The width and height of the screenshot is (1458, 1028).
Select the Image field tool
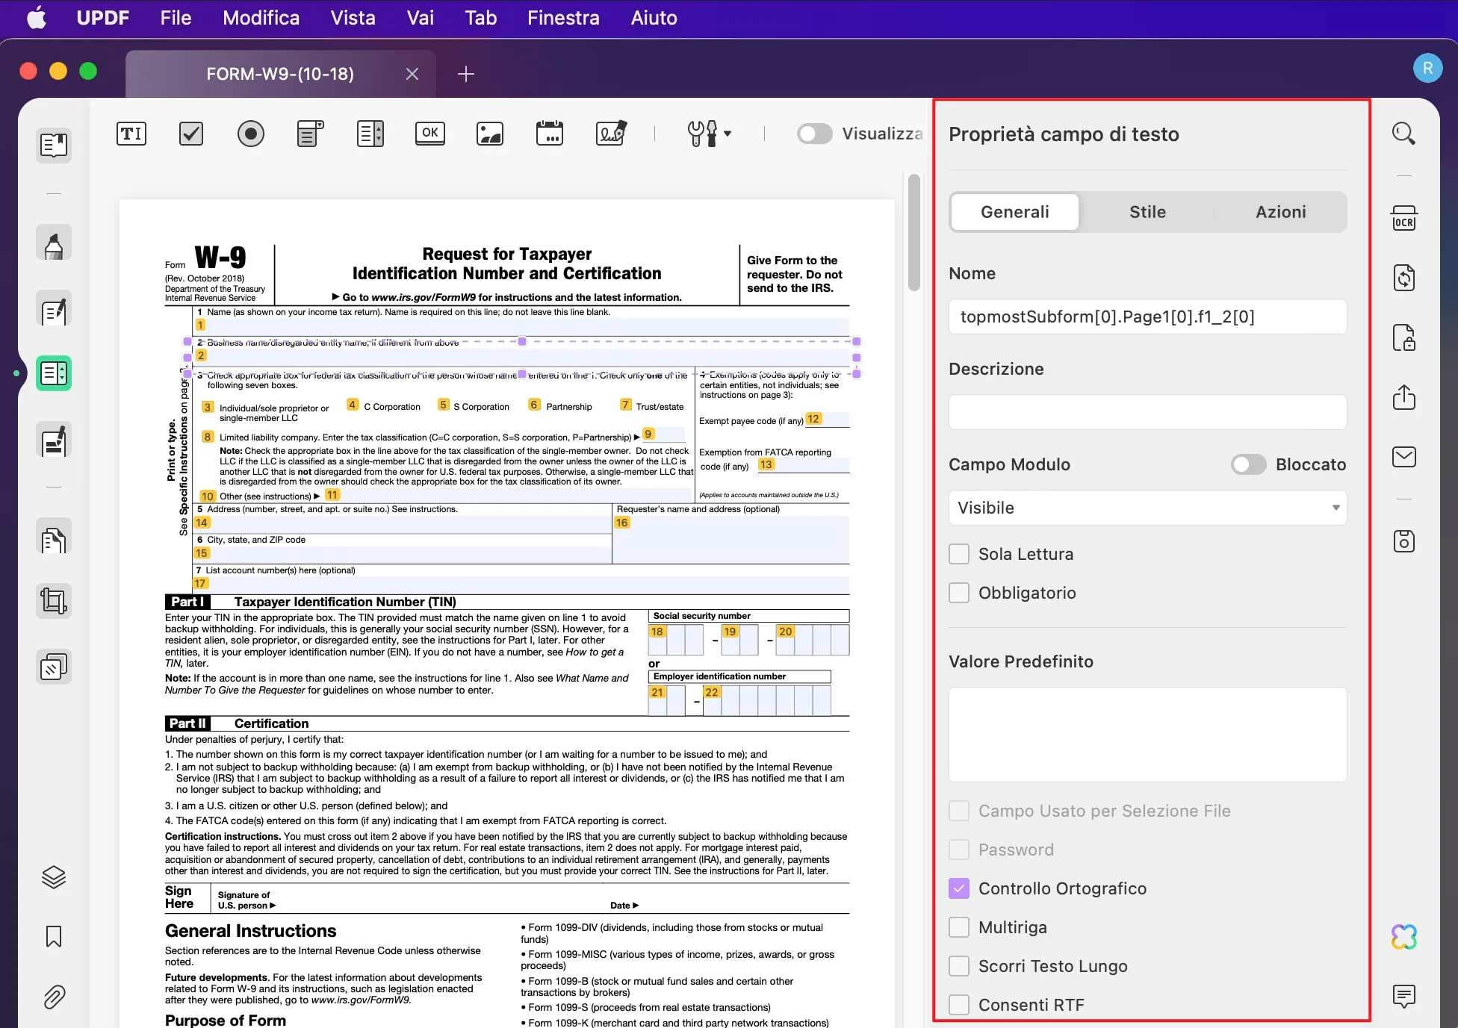pos(490,134)
